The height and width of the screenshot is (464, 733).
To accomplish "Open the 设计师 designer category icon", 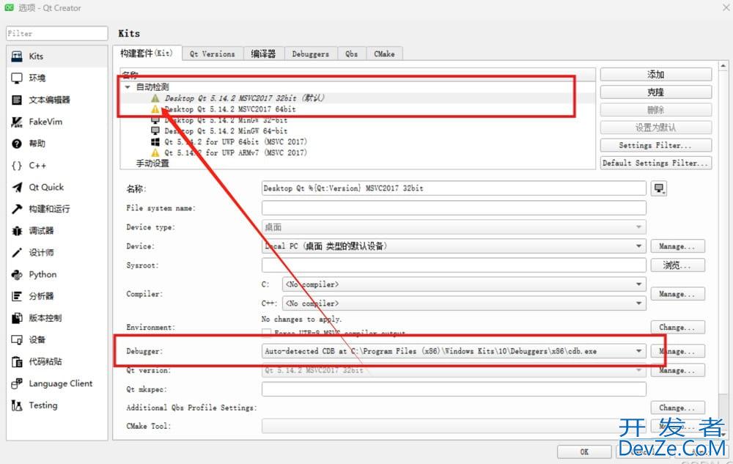I will [x=17, y=253].
